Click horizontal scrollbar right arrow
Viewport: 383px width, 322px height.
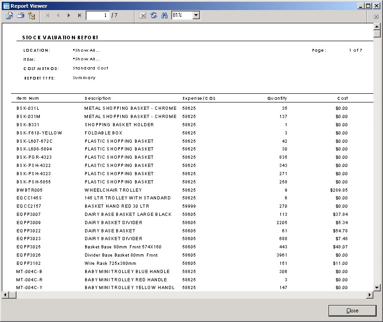[x=370, y=295]
